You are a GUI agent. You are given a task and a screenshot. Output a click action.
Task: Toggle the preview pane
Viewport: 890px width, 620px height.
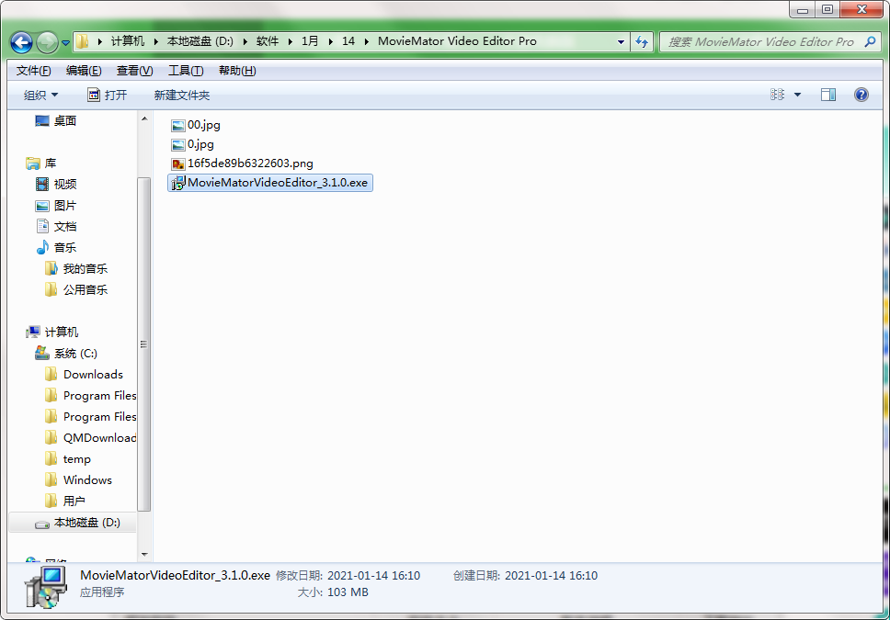828,95
